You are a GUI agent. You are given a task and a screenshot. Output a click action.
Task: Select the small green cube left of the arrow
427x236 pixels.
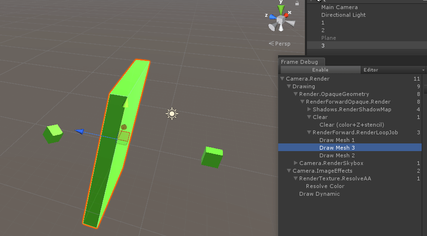53,134
